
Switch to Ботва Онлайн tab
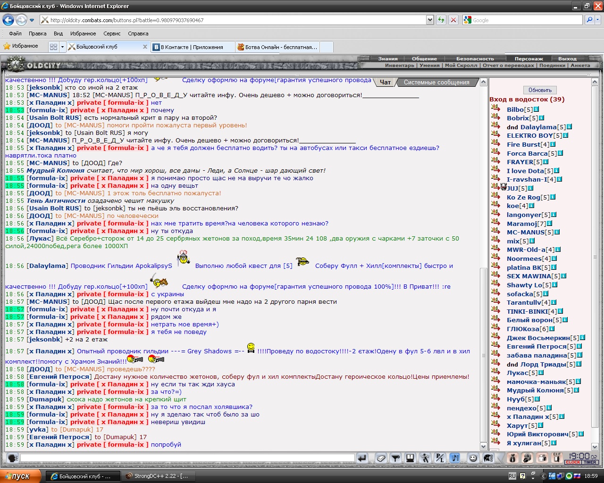[278, 47]
